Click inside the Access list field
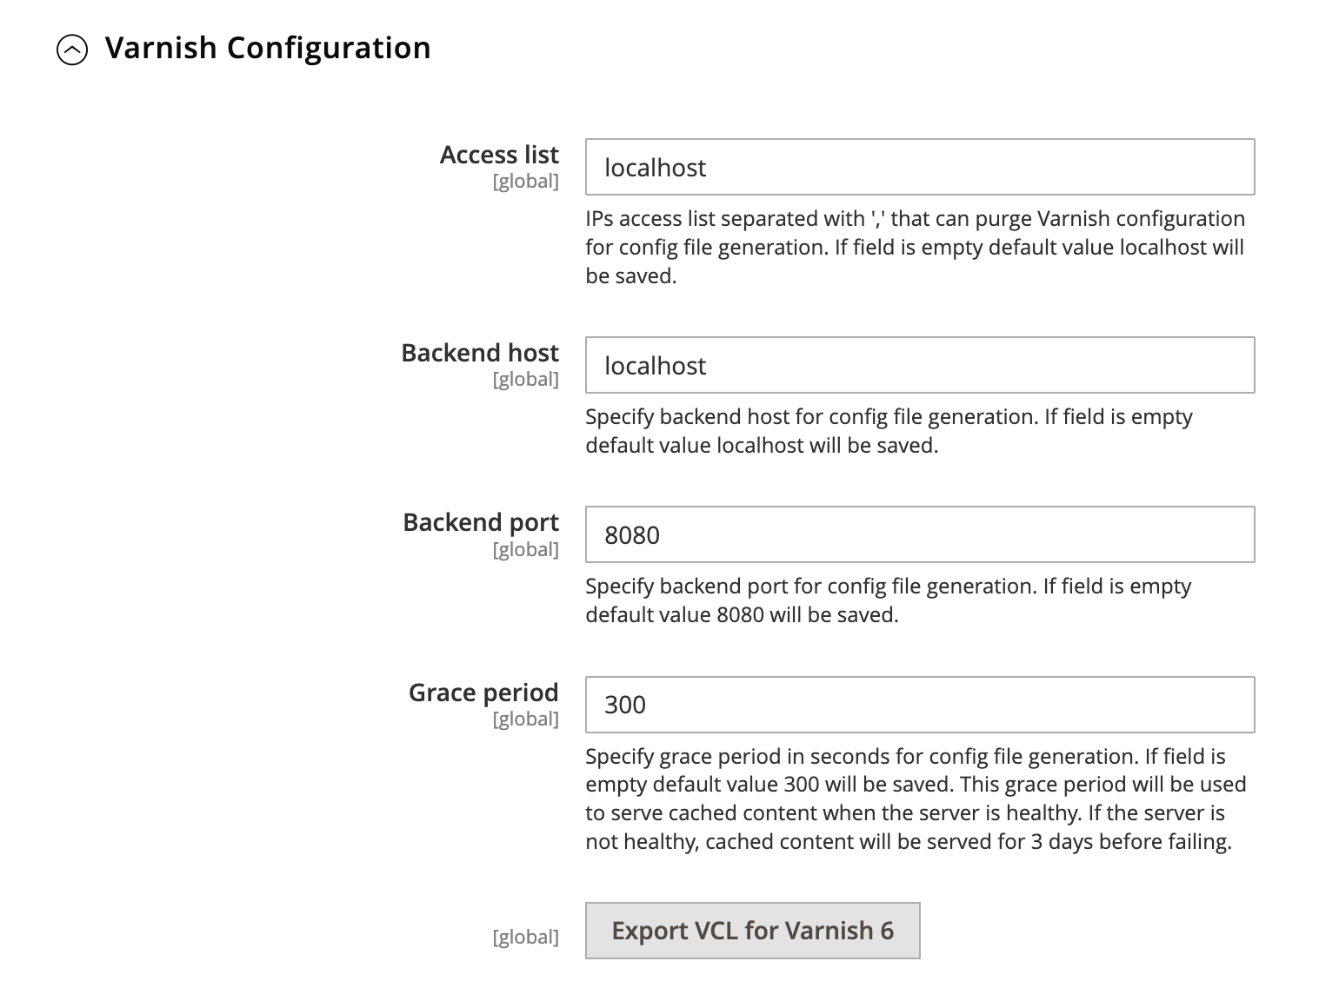Image resolution: width=1339 pixels, height=1001 pixels. point(919,167)
